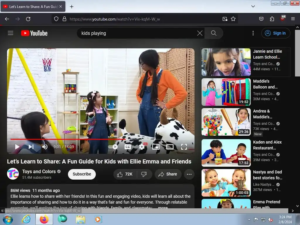Like the video with 72K likes
Image resolution: width=300 pixels, height=225 pixels.
click(125, 174)
